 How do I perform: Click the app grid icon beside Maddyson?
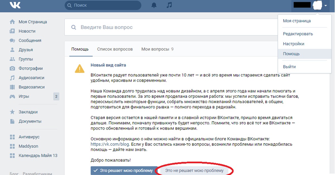click(x=12, y=146)
